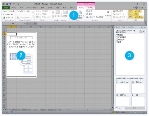Click the Undo arrow in quick access toolbar
Image resolution: width=149 pixels, height=116 pixels.
[10, 4]
